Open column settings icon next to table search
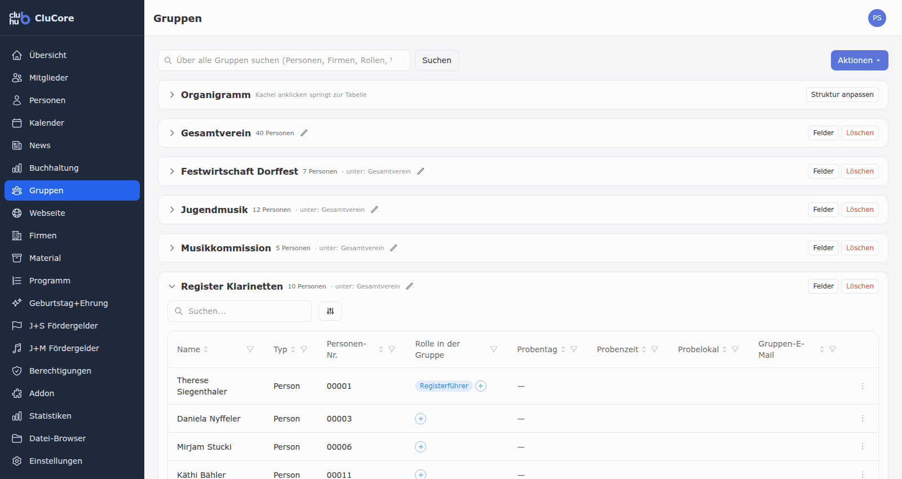This screenshot has width=902, height=479. coord(330,311)
